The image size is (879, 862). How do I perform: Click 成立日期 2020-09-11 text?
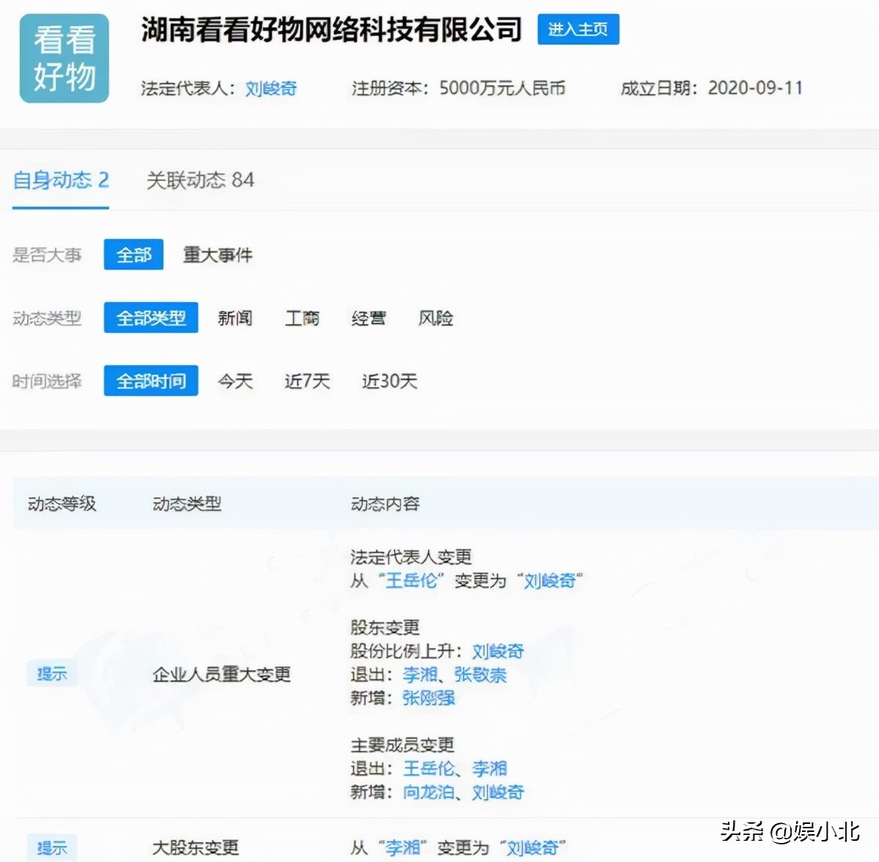tap(712, 88)
